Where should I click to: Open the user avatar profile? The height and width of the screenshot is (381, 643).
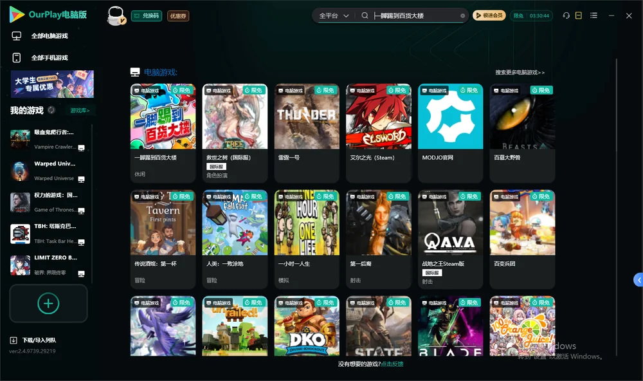tap(116, 15)
